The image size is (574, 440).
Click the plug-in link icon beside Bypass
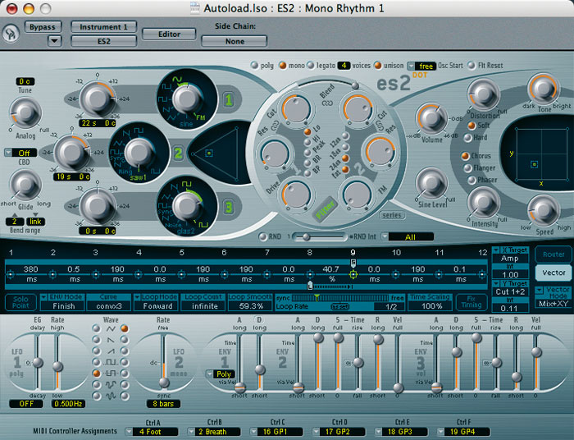(x=11, y=33)
